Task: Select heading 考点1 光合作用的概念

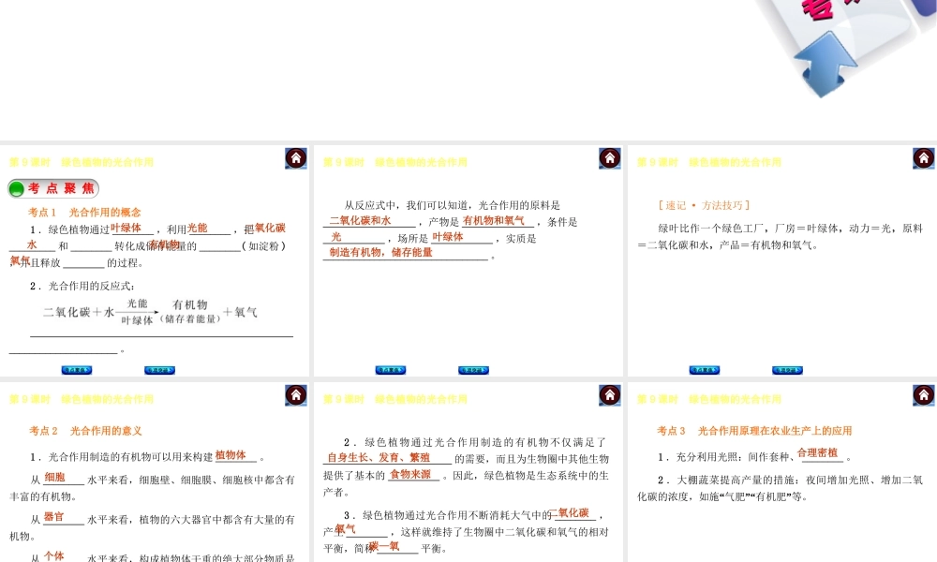Action: click(84, 212)
